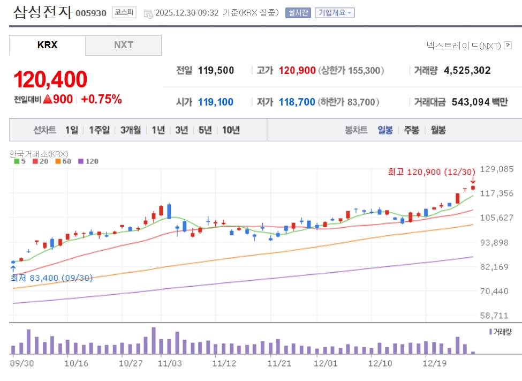Click the calendar icon before the date
This screenshot has width=522, height=381.
click(148, 13)
